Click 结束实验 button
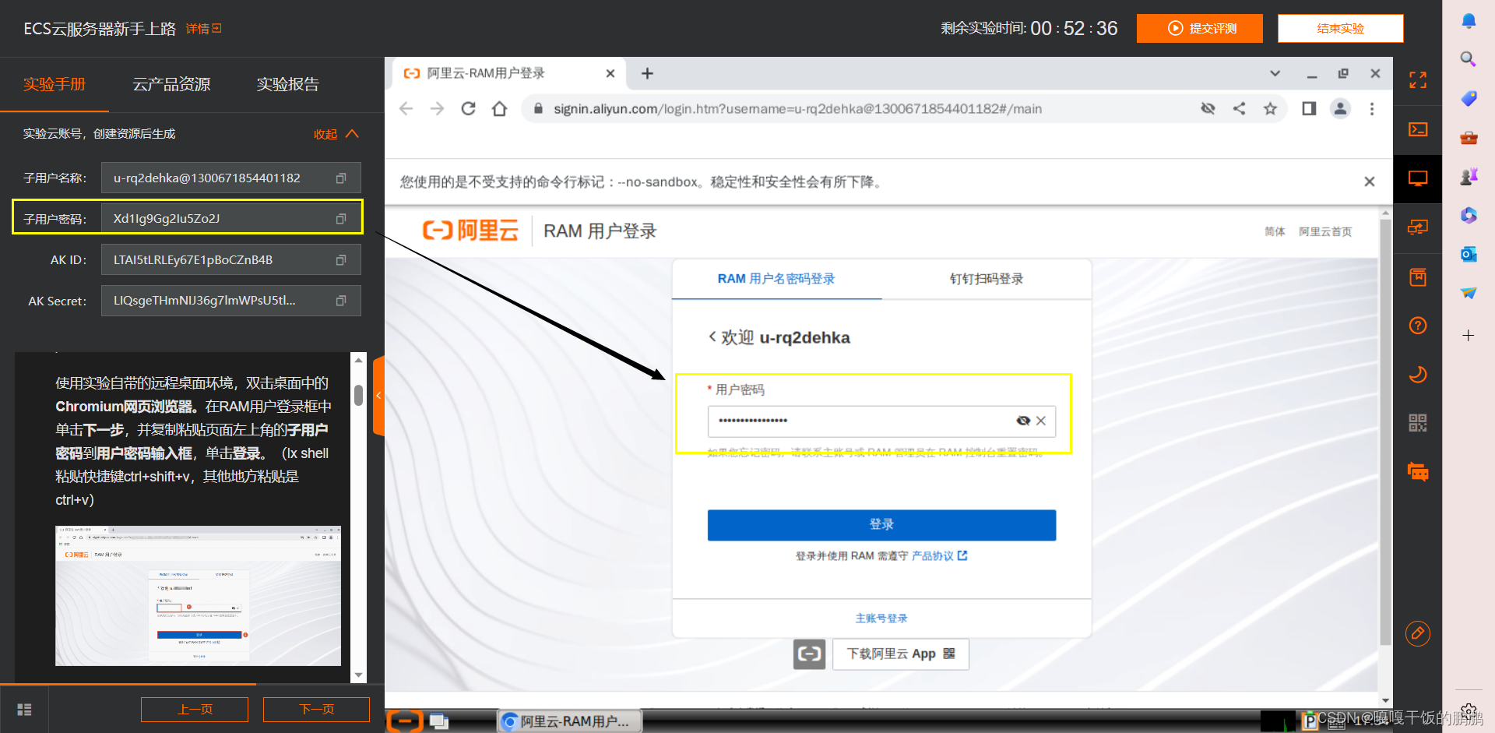 [1341, 28]
